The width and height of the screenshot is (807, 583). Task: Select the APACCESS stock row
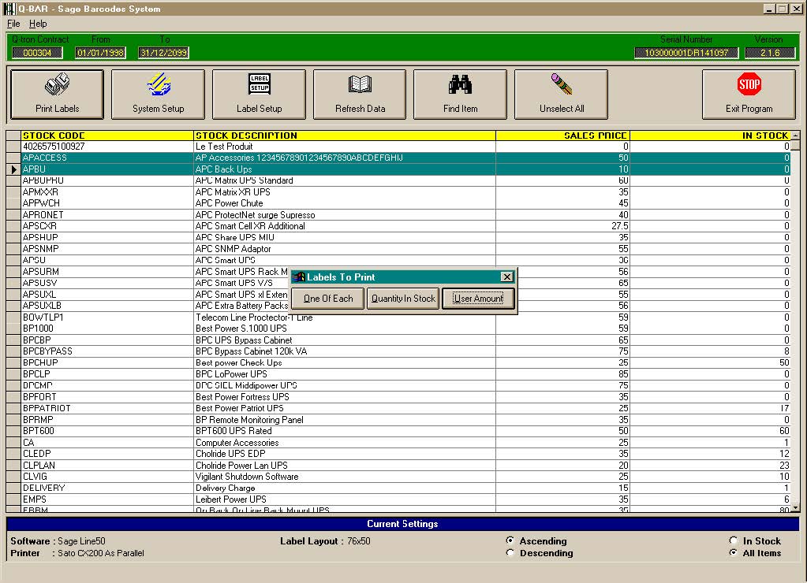(398, 158)
